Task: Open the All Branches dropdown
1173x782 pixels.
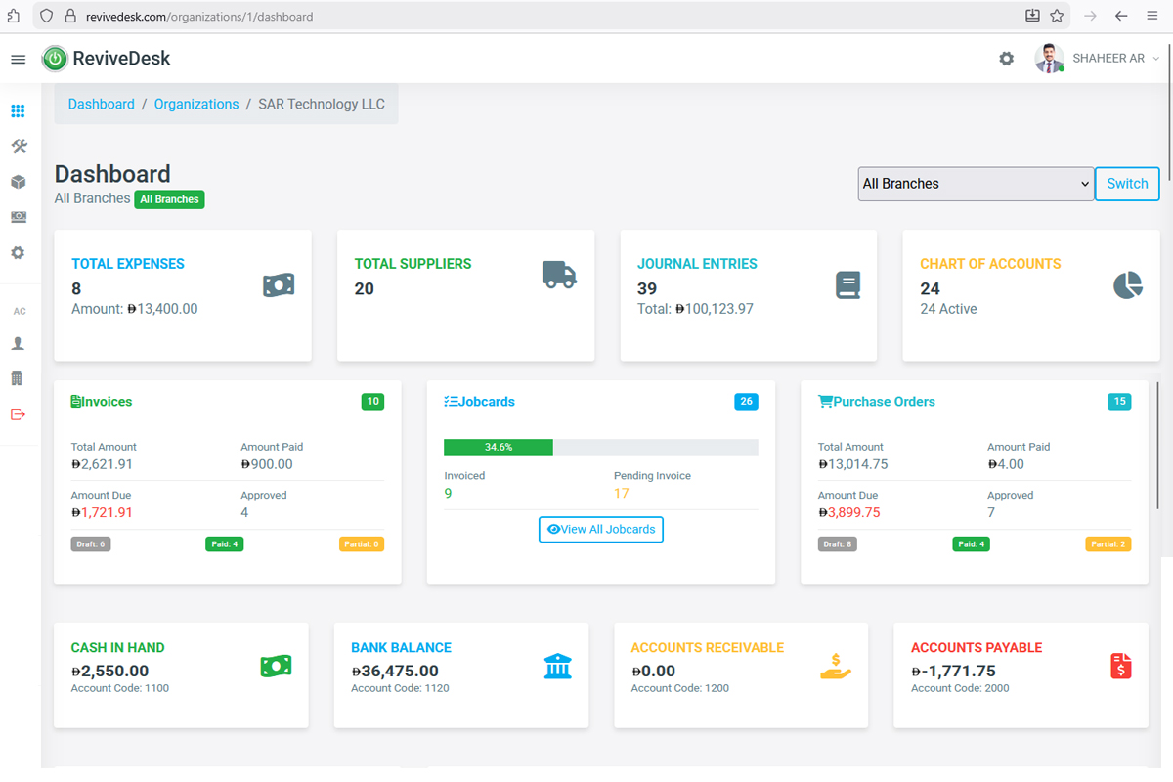Action: tap(976, 184)
